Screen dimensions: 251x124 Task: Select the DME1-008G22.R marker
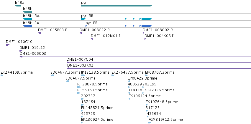pyautogui.click(x=81, y=33)
